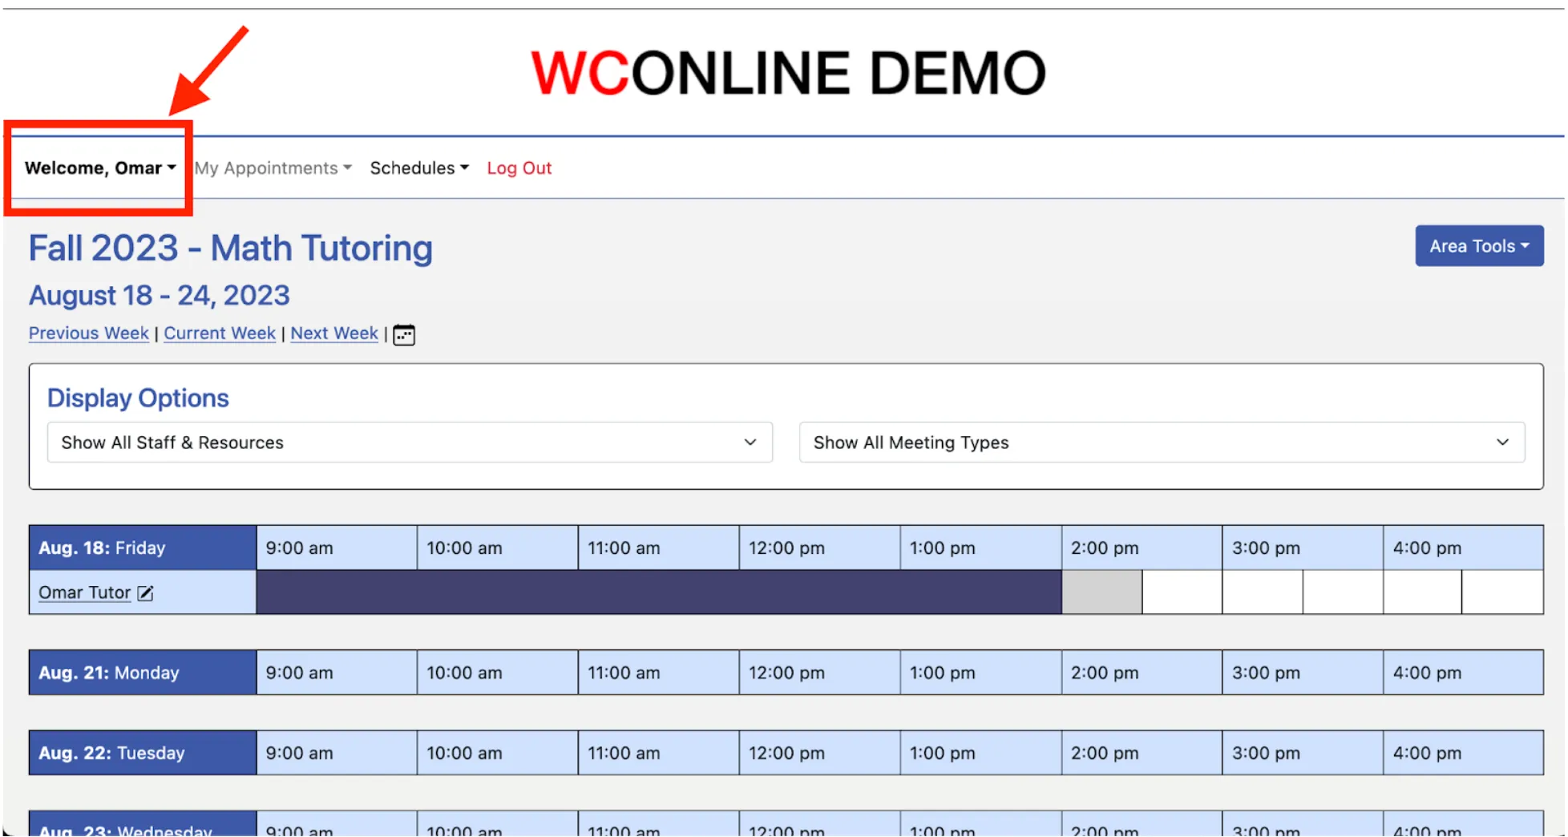
Task: Click 3:00 pm header in Monday row
Action: coord(1303,673)
